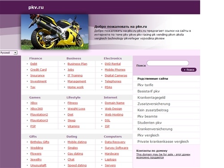Select the PSP link
The image size is (224, 168).
click(x=33, y=126)
